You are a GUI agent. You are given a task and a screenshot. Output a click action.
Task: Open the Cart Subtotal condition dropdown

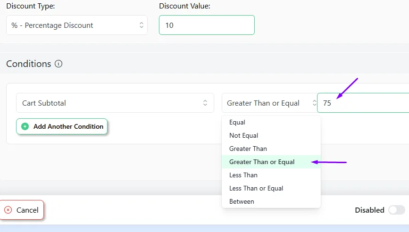[x=115, y=103]
